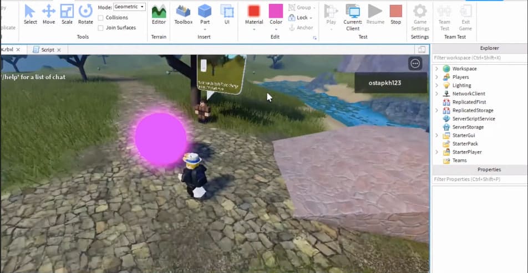Close the .rbxl place tab
The image size is (528, 273).
tap(18, 49)
